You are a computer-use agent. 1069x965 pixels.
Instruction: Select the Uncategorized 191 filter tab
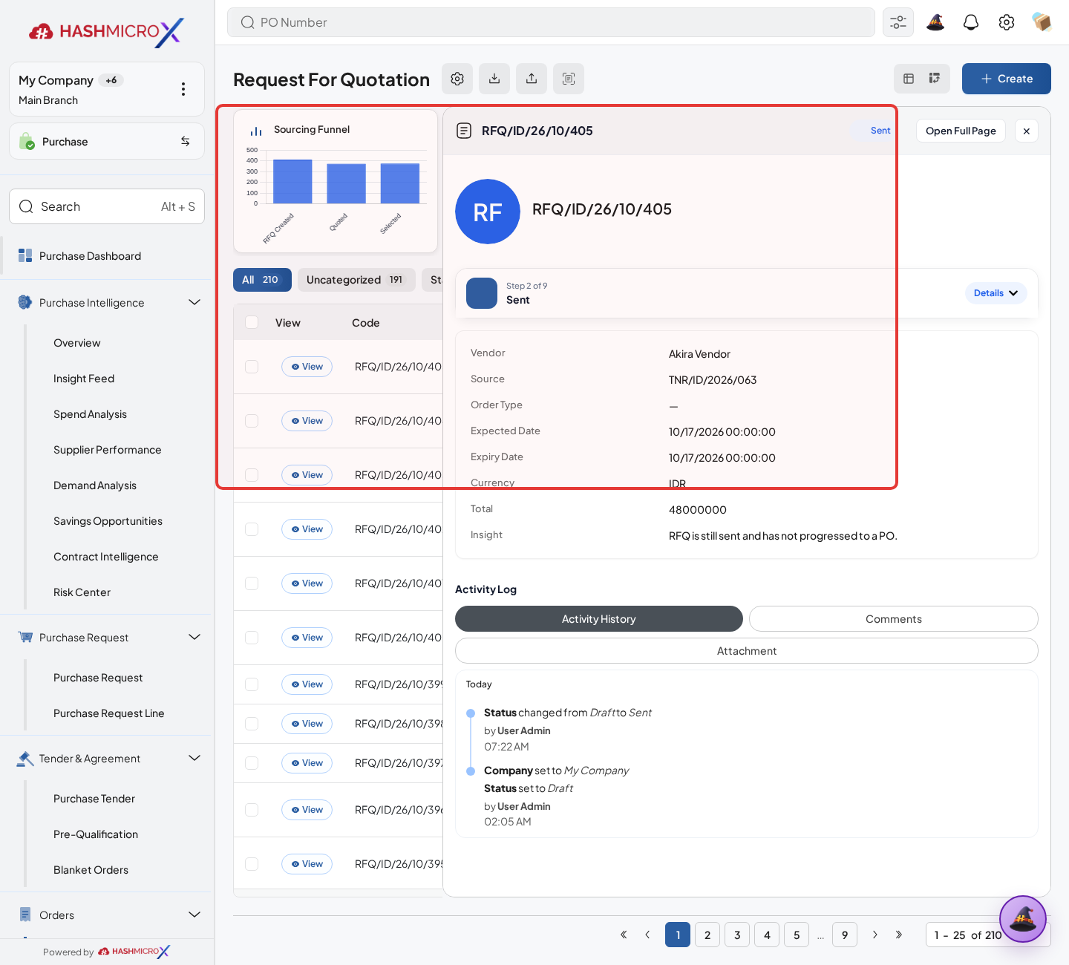point(356,280)
